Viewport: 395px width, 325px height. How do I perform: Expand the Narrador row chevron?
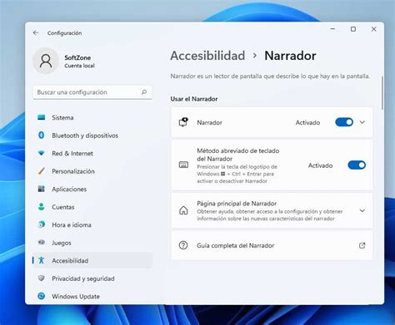click(x=362, y=122)
